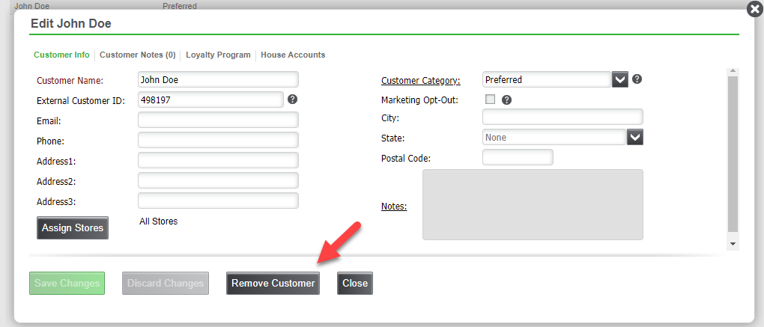This screenshot has height=327, width=764.
Task: Select the Customer Info tab
Action: (x=62, y=55)
